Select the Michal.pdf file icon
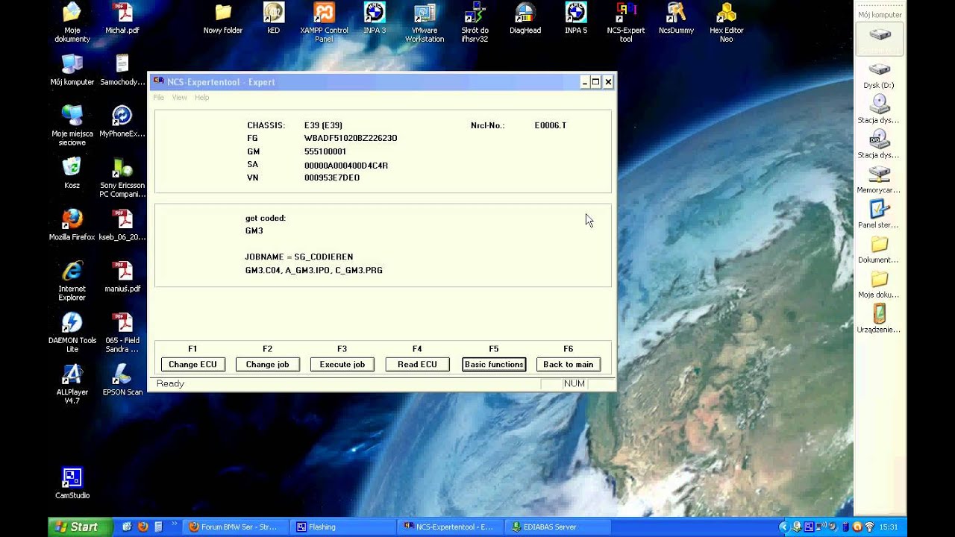Image resolution: width=955 pixels, height=537 pixels. 122,19
